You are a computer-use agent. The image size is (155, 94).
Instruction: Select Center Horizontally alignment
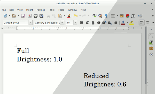[x=148, y=23]
